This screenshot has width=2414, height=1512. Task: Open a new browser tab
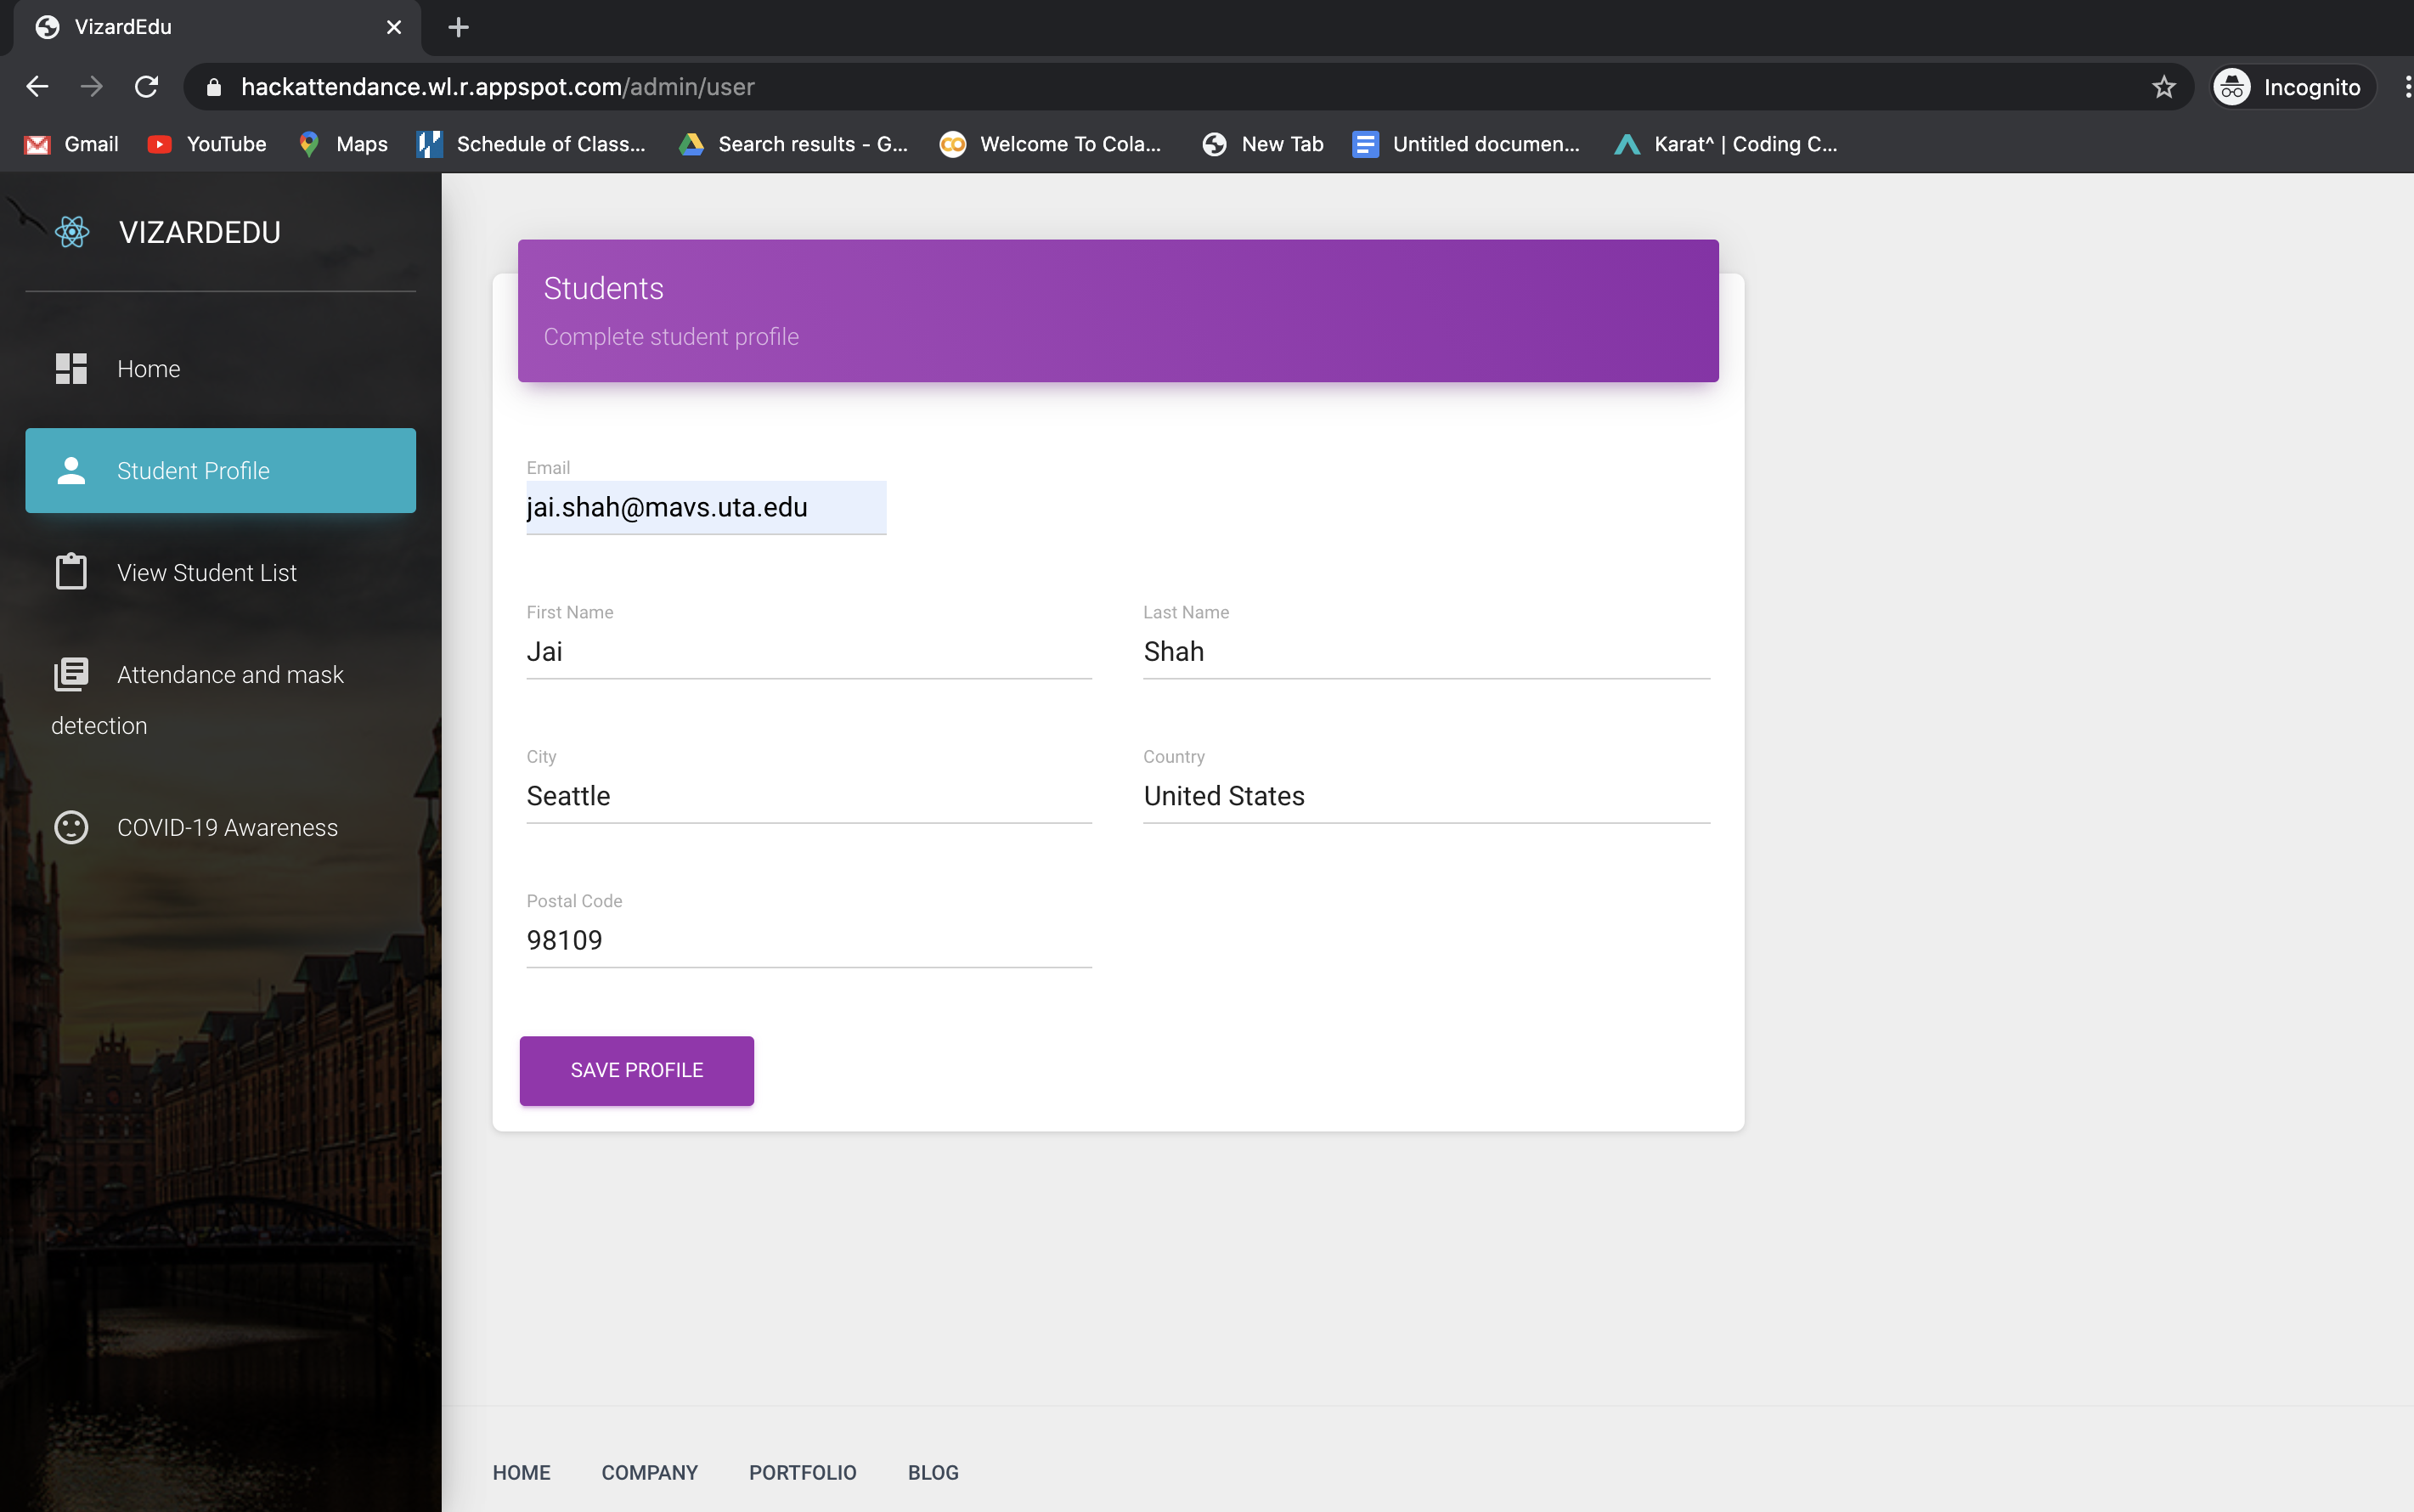(459, 27)
